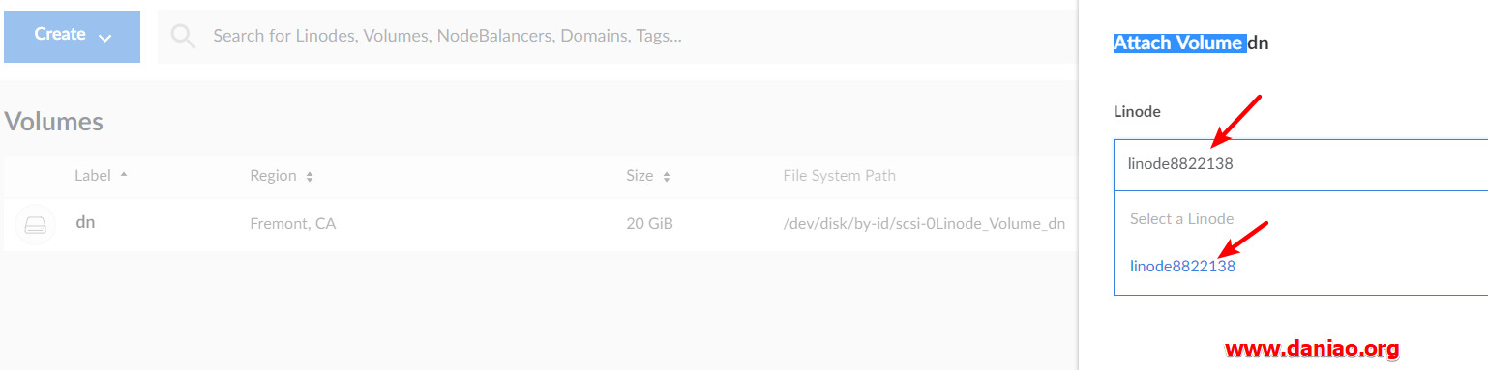The height and width of the screenshot is (370, 1488).
Task: Click the blue Create button
Action: pos(73,36)
